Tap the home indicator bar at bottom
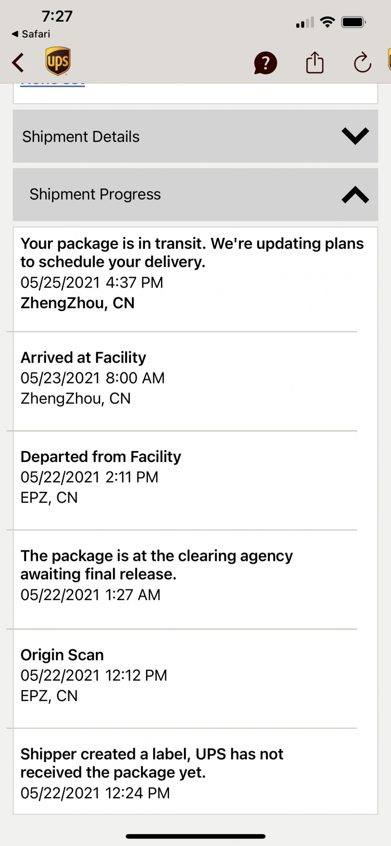Viewport: 391px width, 846px height. click(x=195, y=836)
